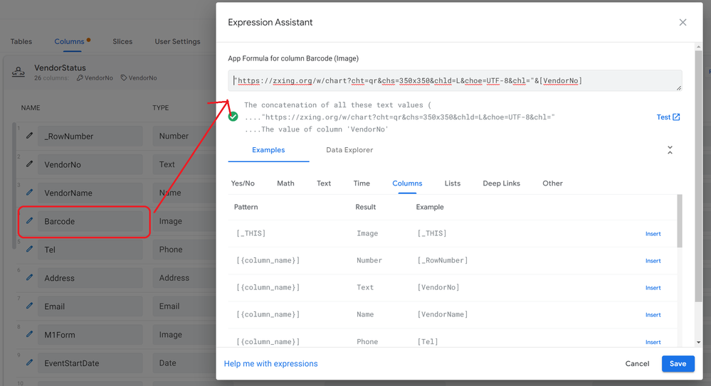711x386 pixels.
Task: Edit the Tel column pencil icon
Action: (29, 250)
